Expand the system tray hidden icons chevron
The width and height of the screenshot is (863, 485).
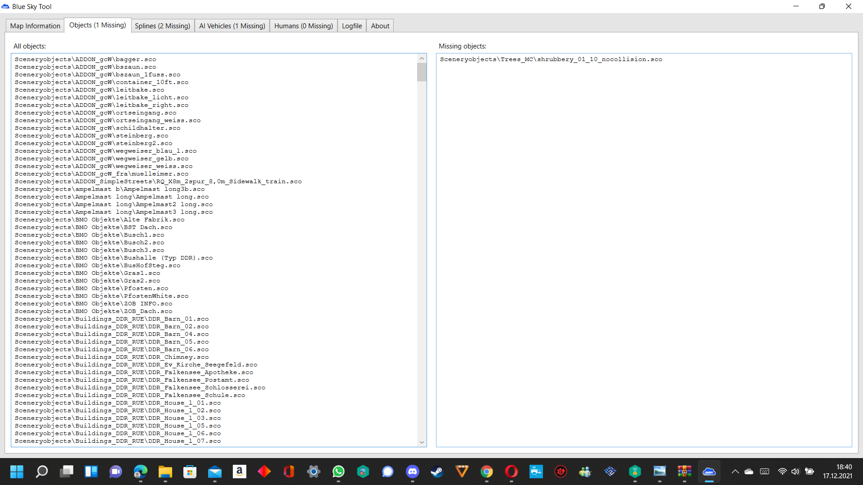tap(735, 472)
